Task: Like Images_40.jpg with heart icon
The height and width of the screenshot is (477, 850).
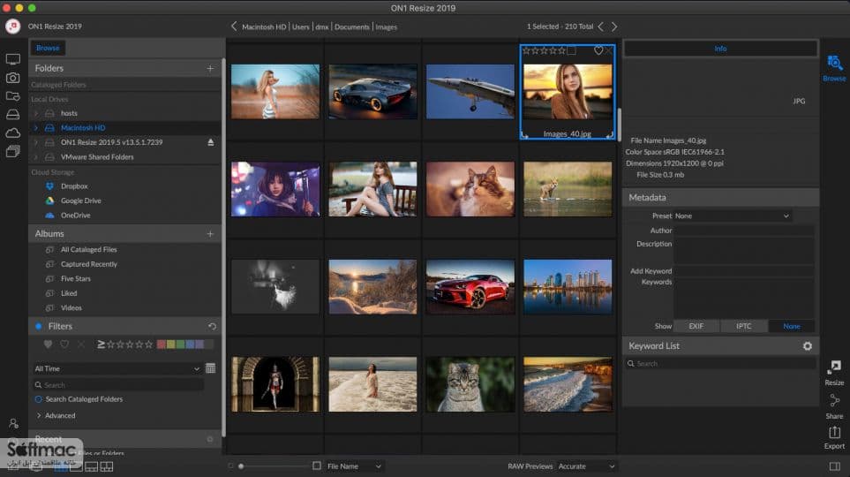Action: tap(598, 50)
